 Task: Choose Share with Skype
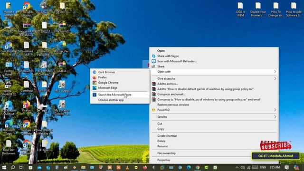point(214,56)
